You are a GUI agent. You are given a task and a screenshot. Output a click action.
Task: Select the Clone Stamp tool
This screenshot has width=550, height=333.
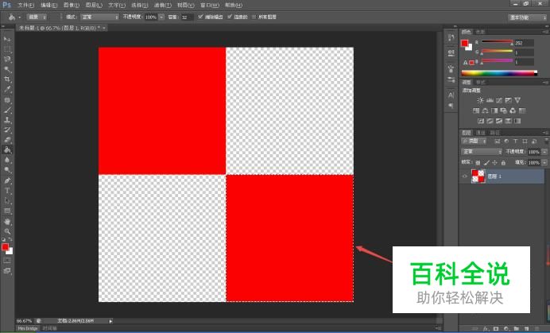pos(7,120)
